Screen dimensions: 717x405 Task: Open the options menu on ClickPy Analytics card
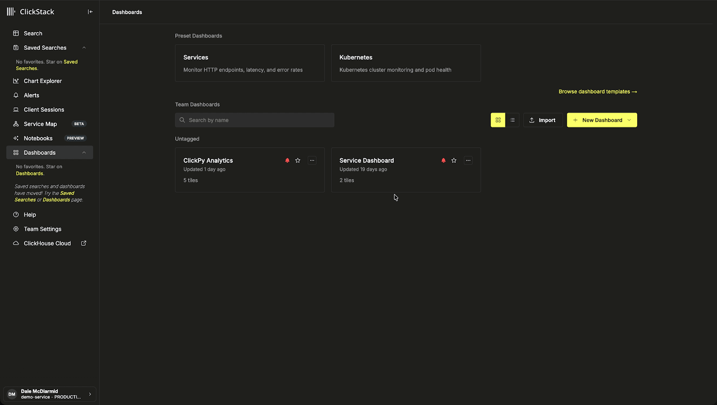tap(312, 160)
